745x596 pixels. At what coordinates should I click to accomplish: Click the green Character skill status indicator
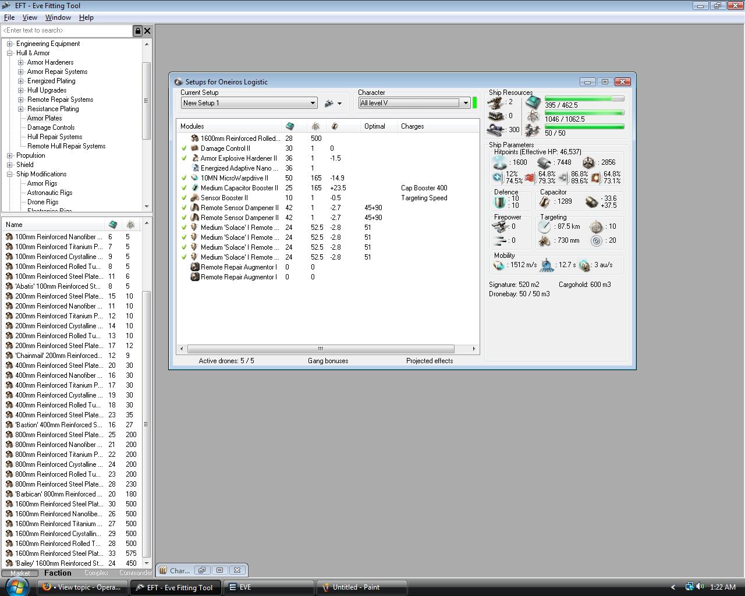pos(475,103)
